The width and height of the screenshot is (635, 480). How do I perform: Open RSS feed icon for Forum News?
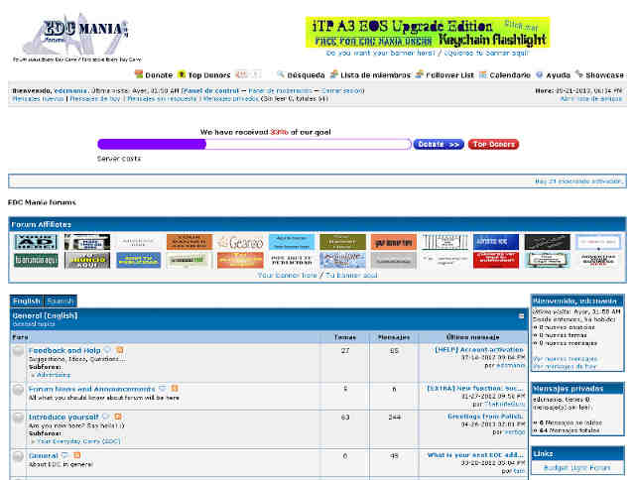(x=175, y=389)
